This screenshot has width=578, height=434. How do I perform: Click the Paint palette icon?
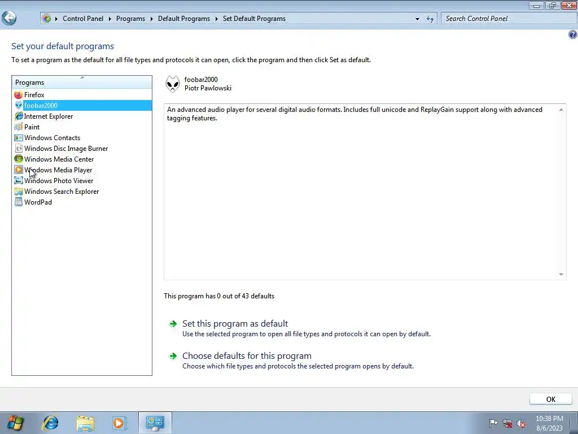(x=19, y=127)
